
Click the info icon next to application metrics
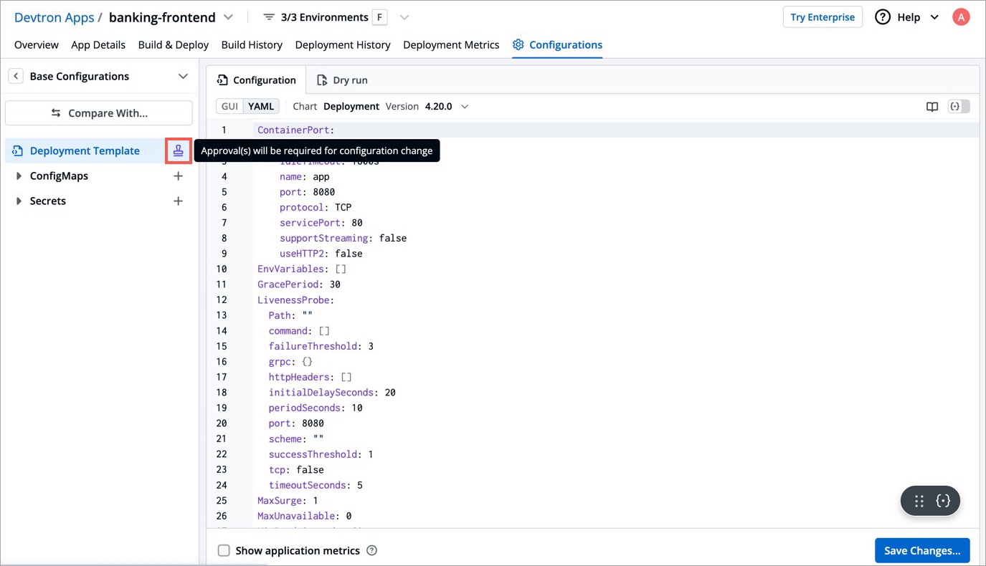point(371,551)
